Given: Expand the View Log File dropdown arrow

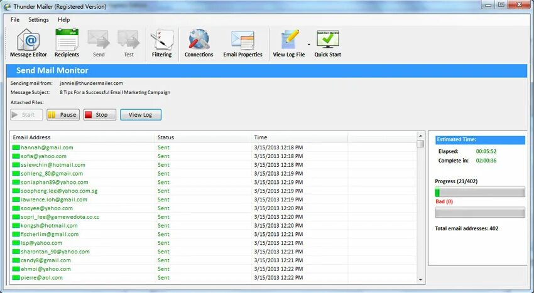Looking at the screenshot, I should [309, 45].
